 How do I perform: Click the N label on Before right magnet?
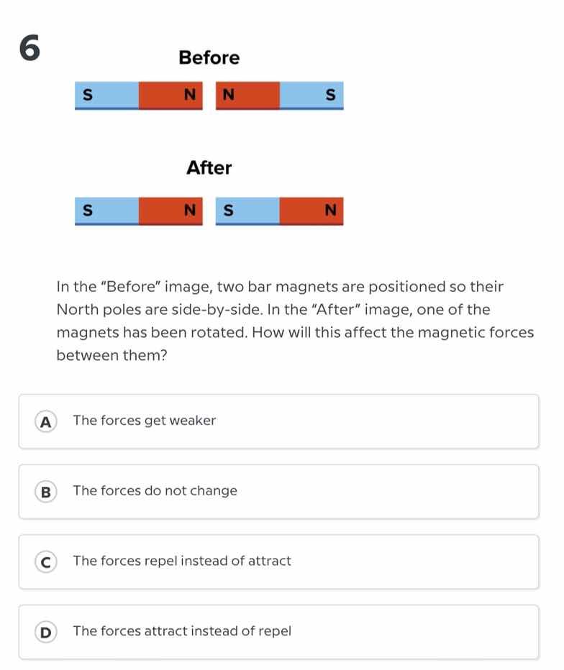pos(228,94)
